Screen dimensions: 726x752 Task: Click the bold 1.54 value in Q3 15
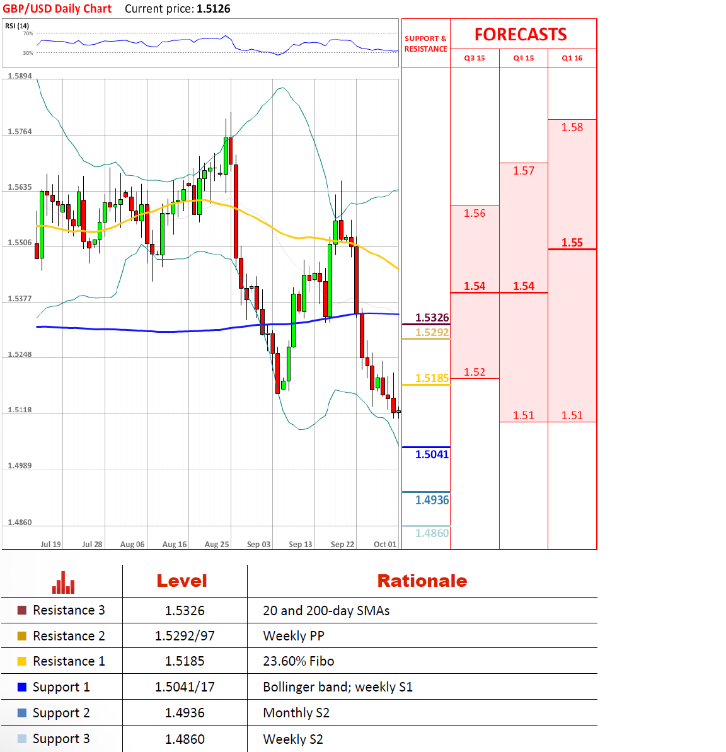coord(475,286)
